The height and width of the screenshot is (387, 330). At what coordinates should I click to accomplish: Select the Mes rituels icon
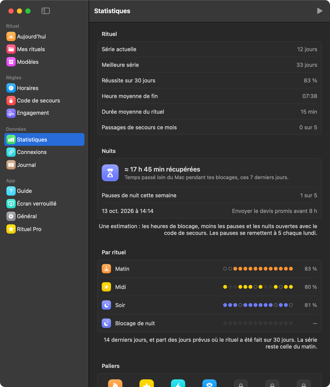(x=11, y=49)
